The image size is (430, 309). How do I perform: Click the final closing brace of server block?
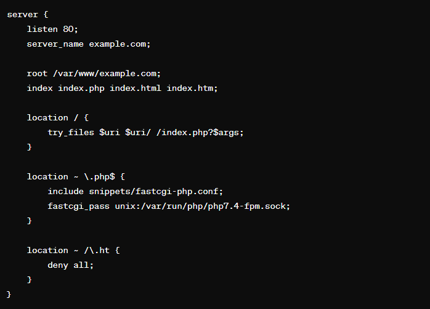click(9, 294)
